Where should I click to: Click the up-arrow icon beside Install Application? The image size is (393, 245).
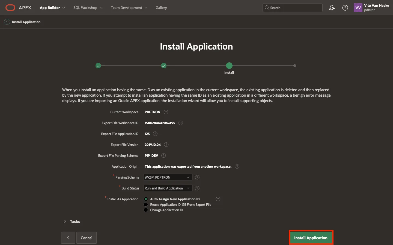coord(7,22)
